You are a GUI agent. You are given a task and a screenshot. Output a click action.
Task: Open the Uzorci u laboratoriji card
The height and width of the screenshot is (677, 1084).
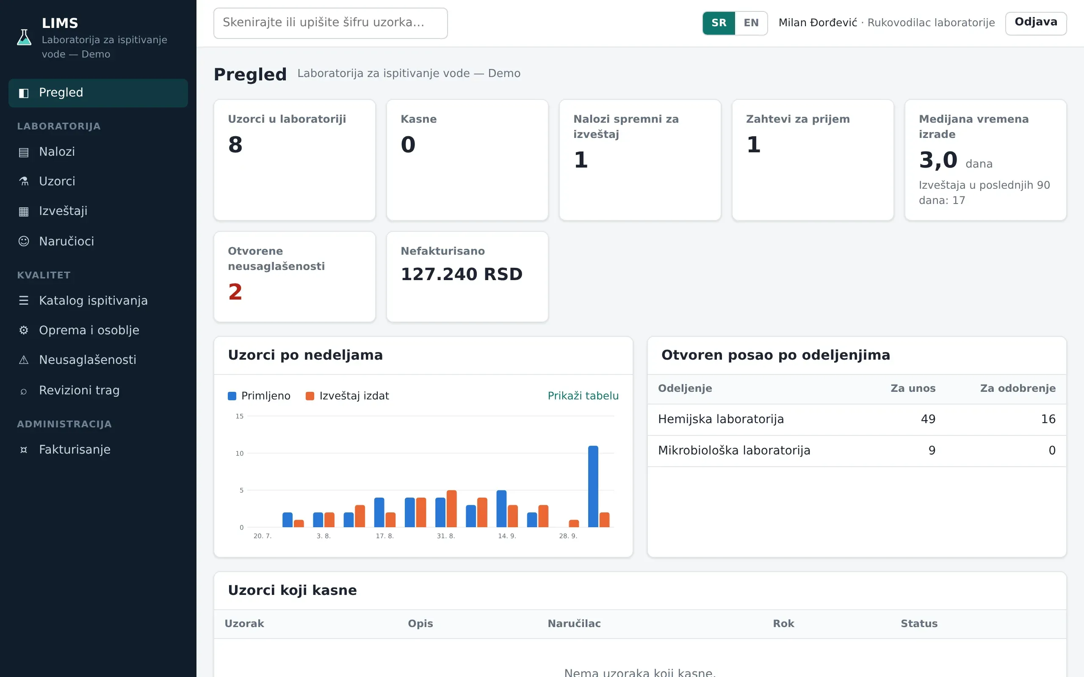295,160
